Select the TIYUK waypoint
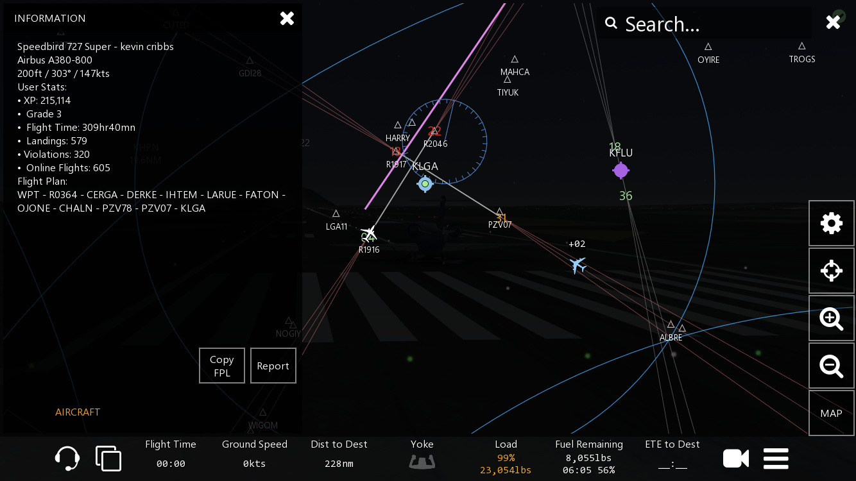This screenshot has height=481, width=856. (x=507, y=80)
